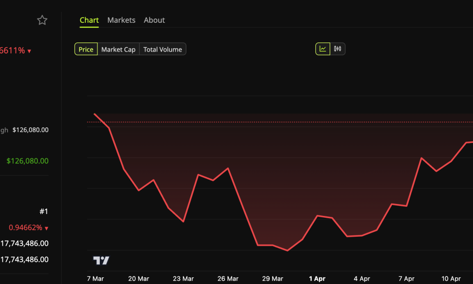Switch the chart to Total Volume

[x=163, y=49]
